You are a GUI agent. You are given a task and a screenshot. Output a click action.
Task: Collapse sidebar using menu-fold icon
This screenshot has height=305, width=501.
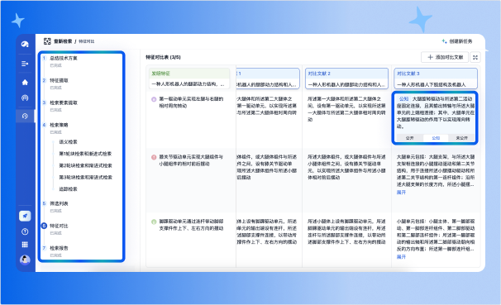point(25,64)
